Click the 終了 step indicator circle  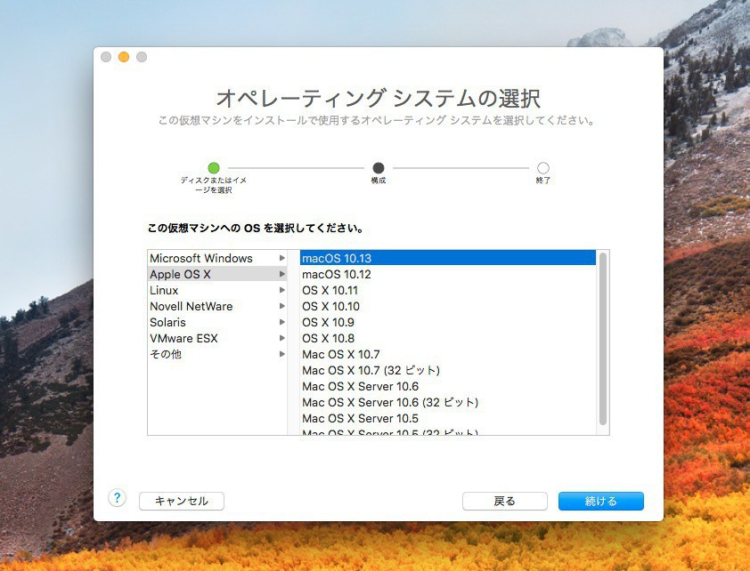pyautogui.click(x=542, y=168)
